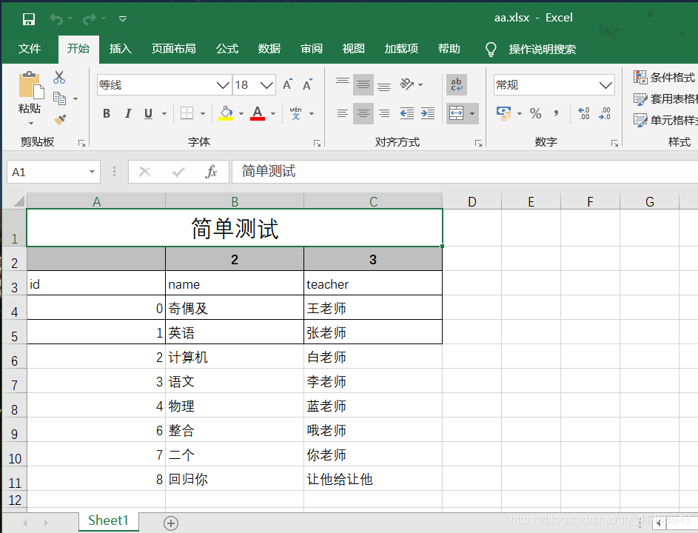Toggle Bold formatting

point(107,113)
